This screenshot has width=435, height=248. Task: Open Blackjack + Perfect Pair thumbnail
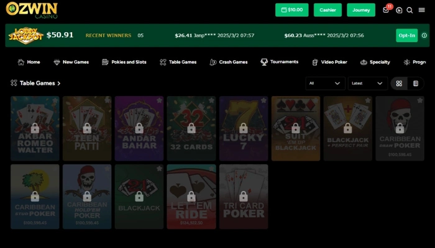[348, 128]
